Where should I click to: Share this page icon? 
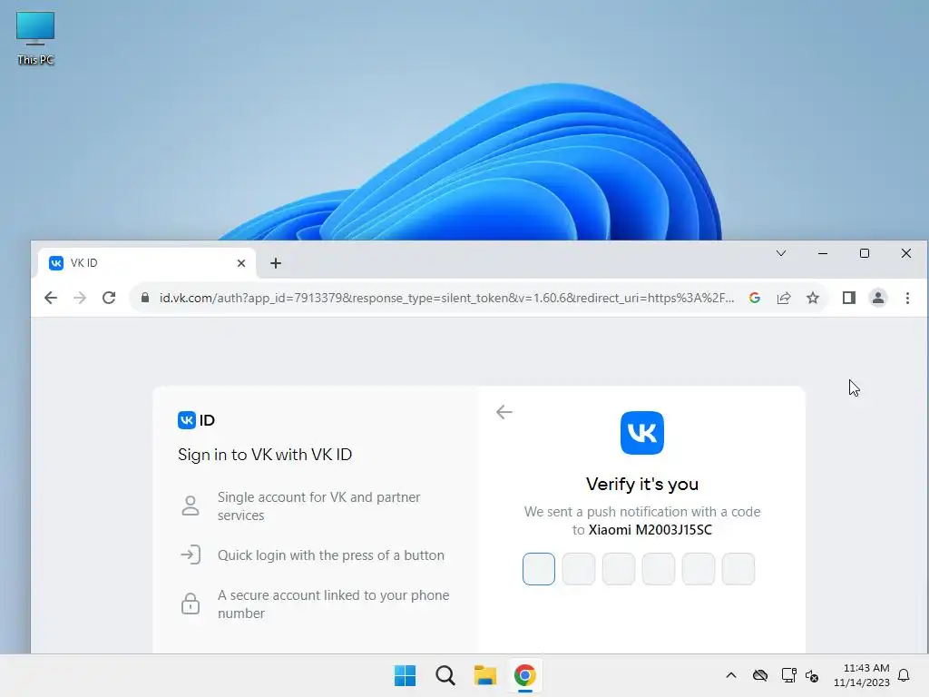(783, 298)
